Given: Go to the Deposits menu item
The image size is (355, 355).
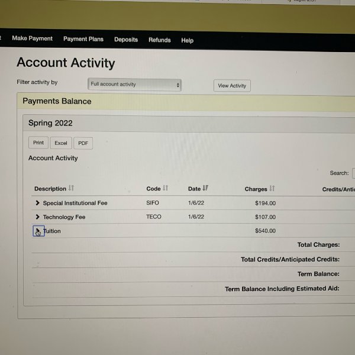Looking at the screenshot, I should [126, 40].
